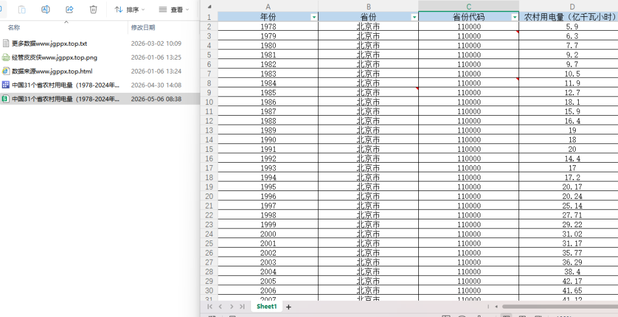This screenshot has width=618, height=317.
Task: Click the cell with value 5.9
Action: tap(569, 27)
